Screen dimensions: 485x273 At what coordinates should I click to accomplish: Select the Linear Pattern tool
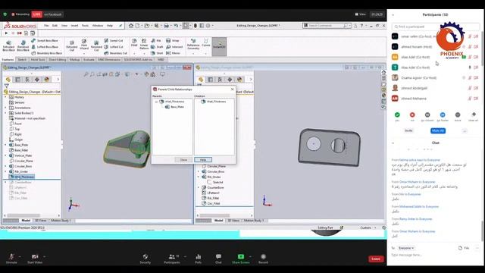tap(144, 44)
